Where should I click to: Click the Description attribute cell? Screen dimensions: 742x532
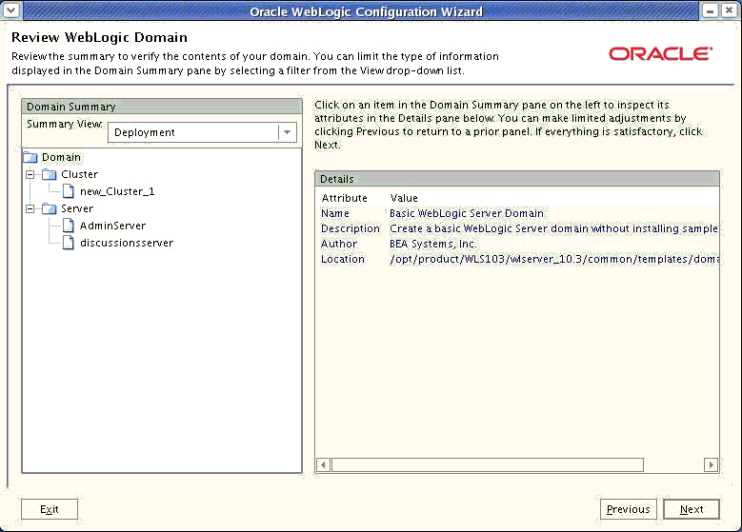351,228
